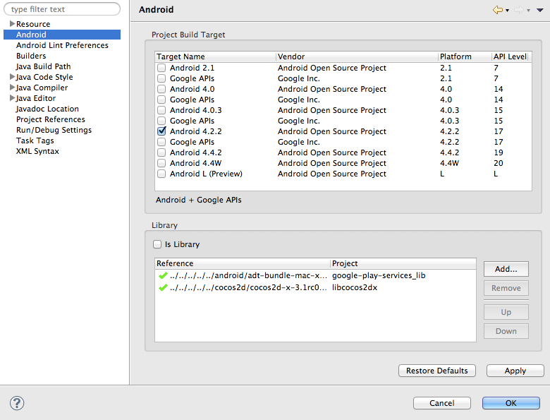Click the back navigation arrow icon
Image resolution: width=550 pixels, height=420 pixels.
point(498,10)
